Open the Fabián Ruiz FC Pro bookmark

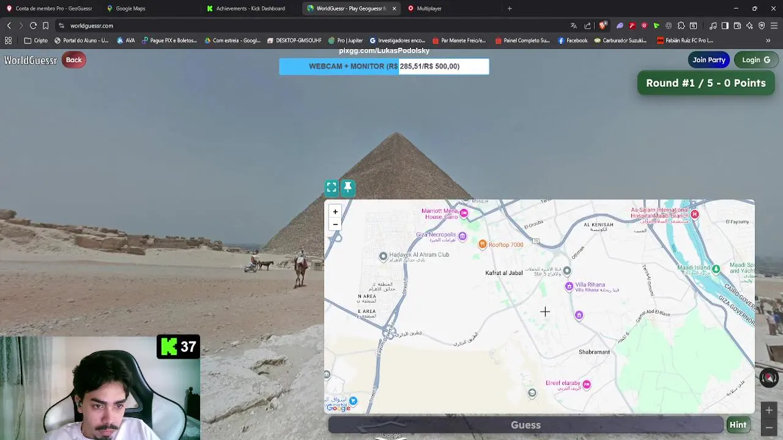(x=685, y=40)
